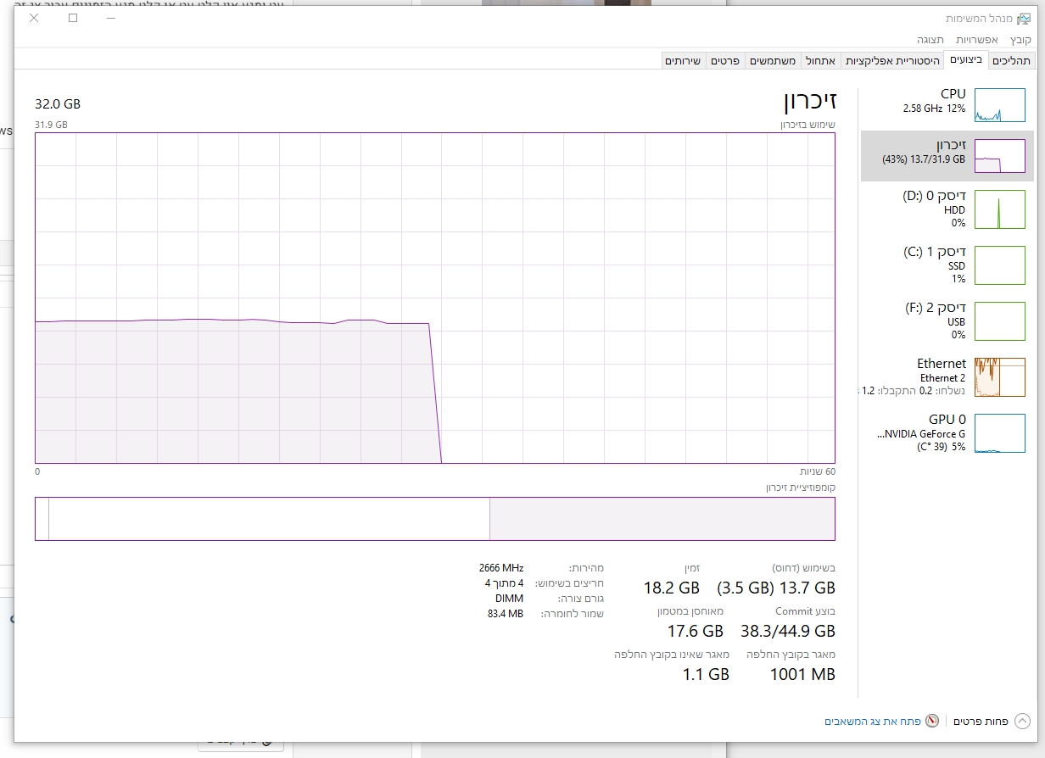Click the קומפוזיציית זיכרון memory composition bar
The width and height of the screenshot is (1045, 758).
tap(435, 519)
